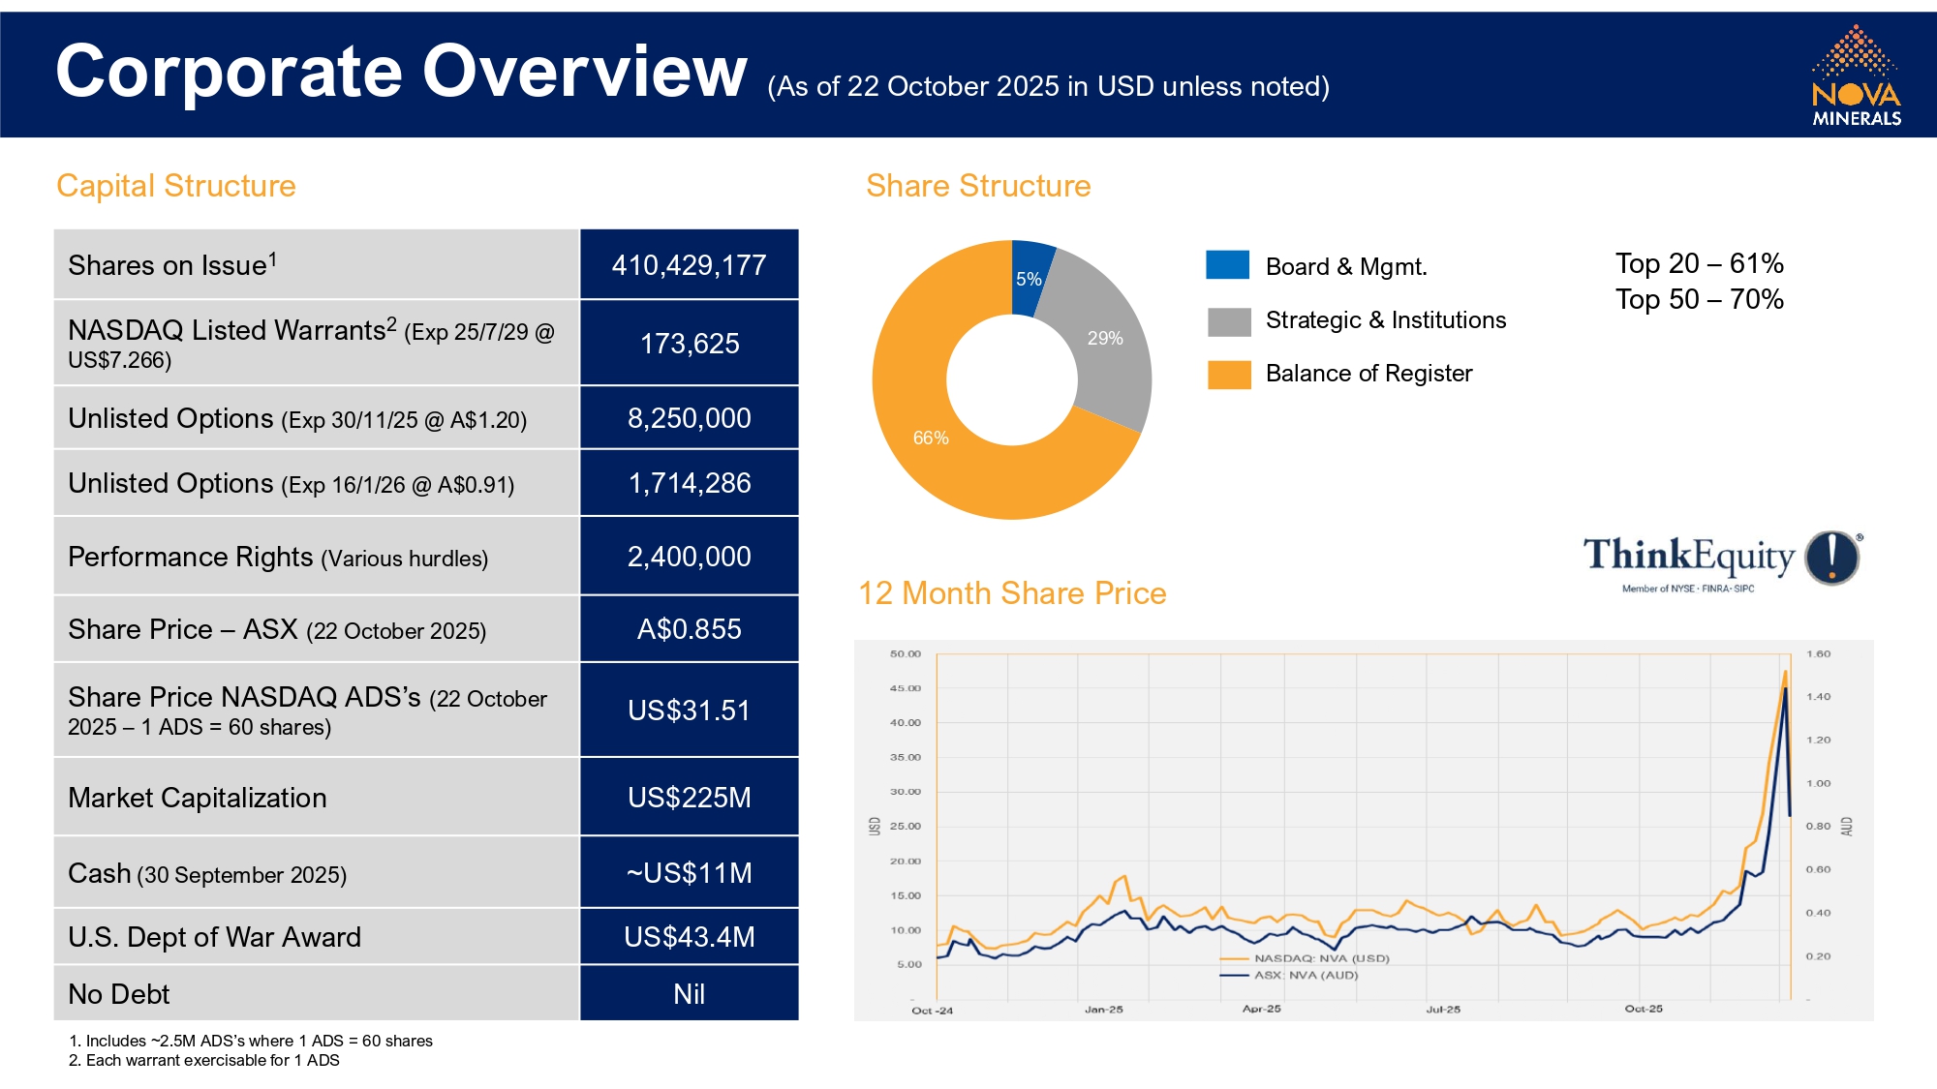The height and width of the screenshot is (1089, 1937).
Task: Click the 29% gray donut segment
Action: (x=1104, y=338)
